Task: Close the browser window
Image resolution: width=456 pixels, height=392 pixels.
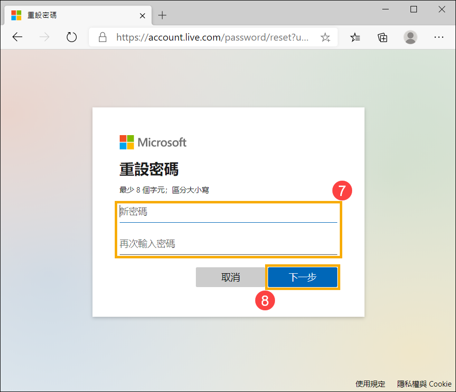Action: coord(442,9)
